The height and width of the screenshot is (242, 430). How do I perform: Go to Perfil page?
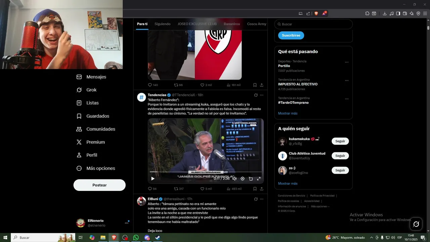pyautogui.click(x=87, y=155)
